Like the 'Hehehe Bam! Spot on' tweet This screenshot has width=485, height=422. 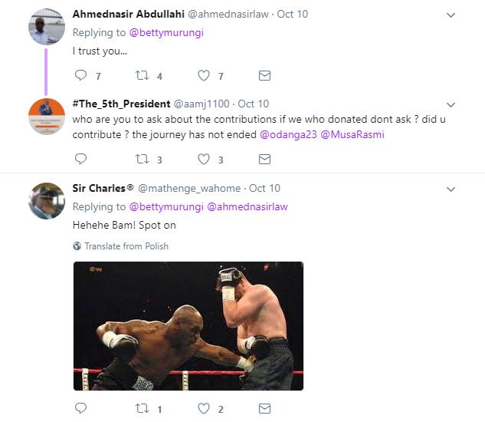204,408
